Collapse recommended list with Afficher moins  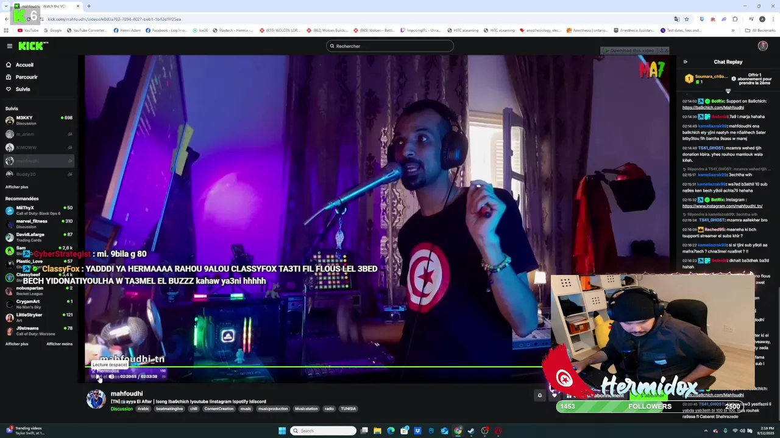[x=59, y=344]
